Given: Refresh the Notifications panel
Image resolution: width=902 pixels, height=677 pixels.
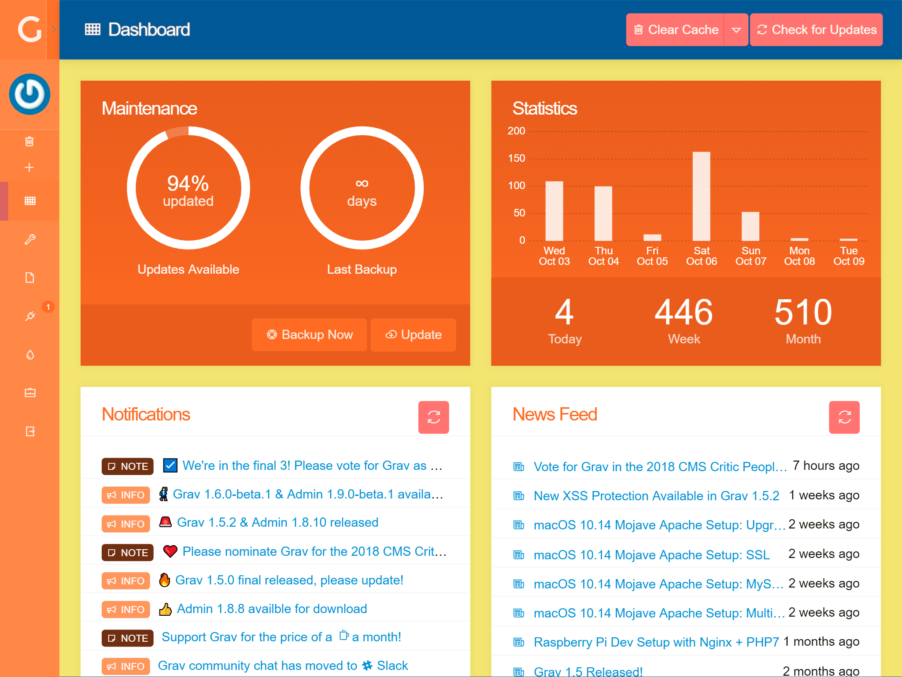Looking at the screenshot, I should tap(433, 417).
